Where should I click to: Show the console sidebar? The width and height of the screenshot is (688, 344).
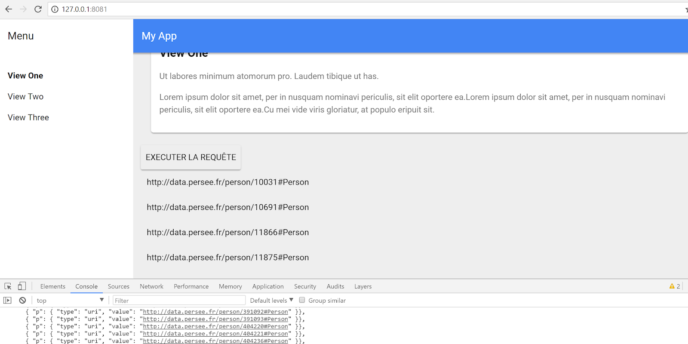(x=7, y=301)
